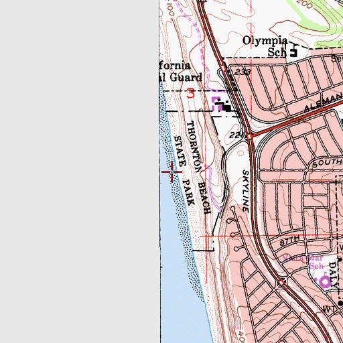Click the "BEACH" map label
343x343 pixels.
coord(204,198)
